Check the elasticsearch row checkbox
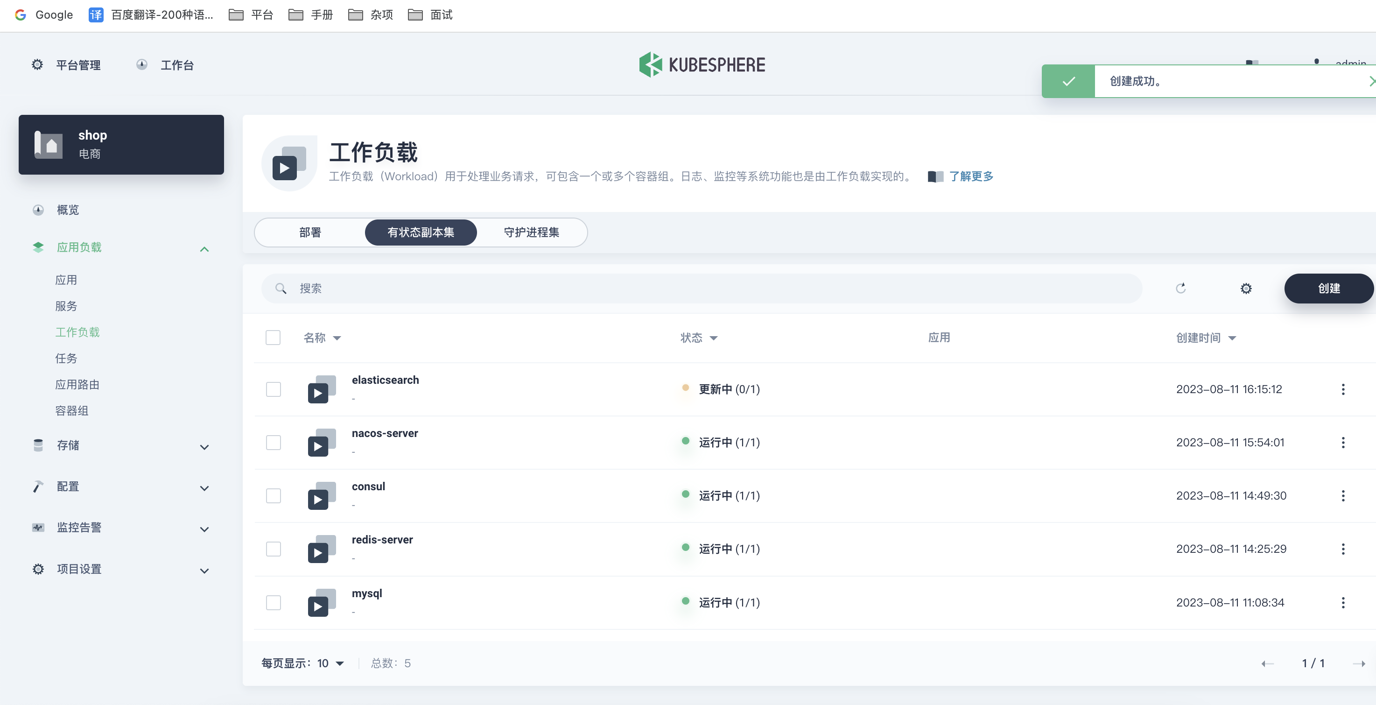This screenshot has height=705, width=1376. click(273, 389)
